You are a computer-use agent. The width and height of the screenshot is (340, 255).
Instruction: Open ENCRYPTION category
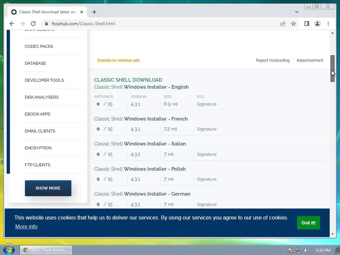pyautogui.click(x=38, y=148)
